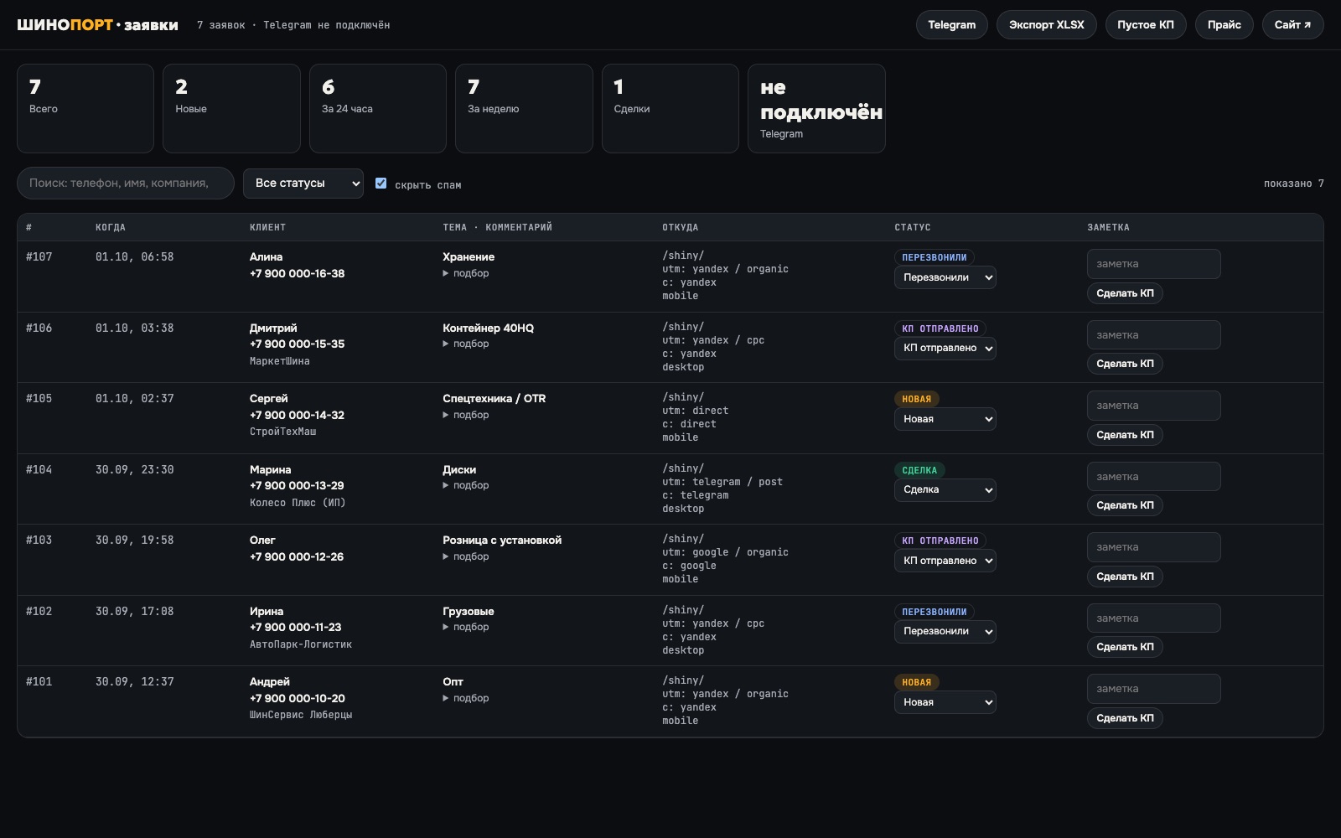
Task: Select the 'Новые' stats card
Action: coord(231,109)
